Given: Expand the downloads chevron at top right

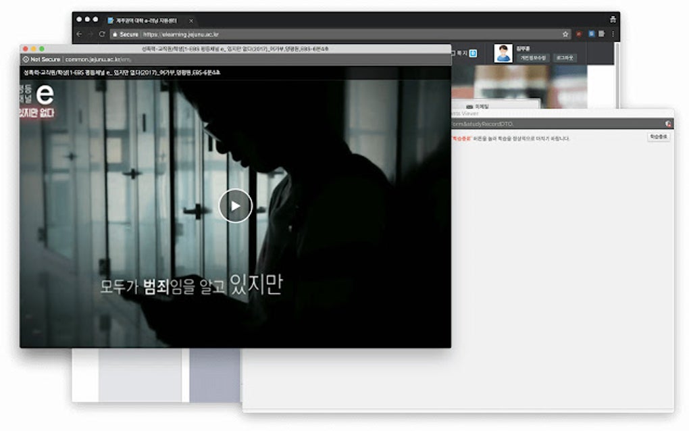Looking at the screenshot, I should pyautogui.click(x=613, y=19).
